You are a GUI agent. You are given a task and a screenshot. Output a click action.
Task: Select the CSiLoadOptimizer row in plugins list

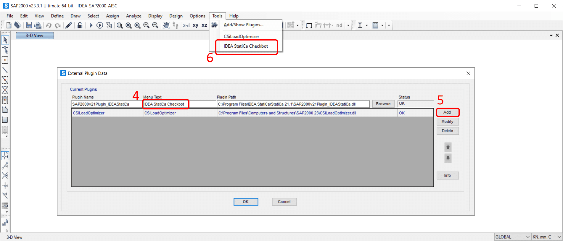pos(252,113)
